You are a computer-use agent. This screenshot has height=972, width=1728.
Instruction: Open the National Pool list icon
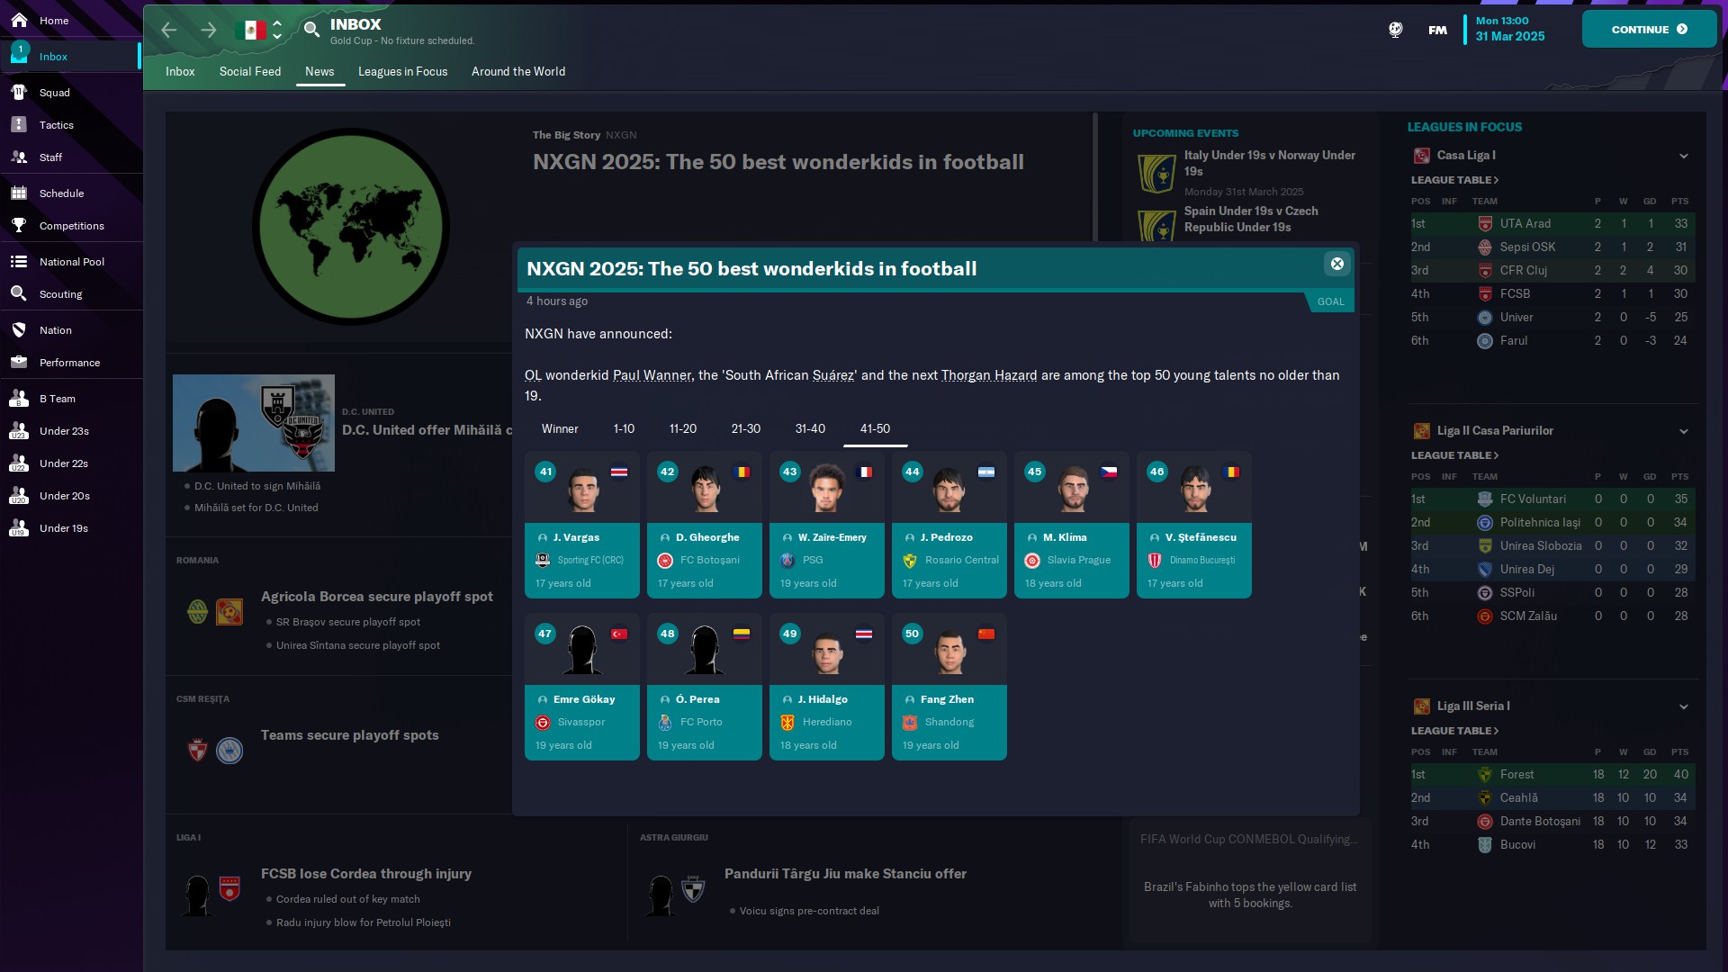19,261
